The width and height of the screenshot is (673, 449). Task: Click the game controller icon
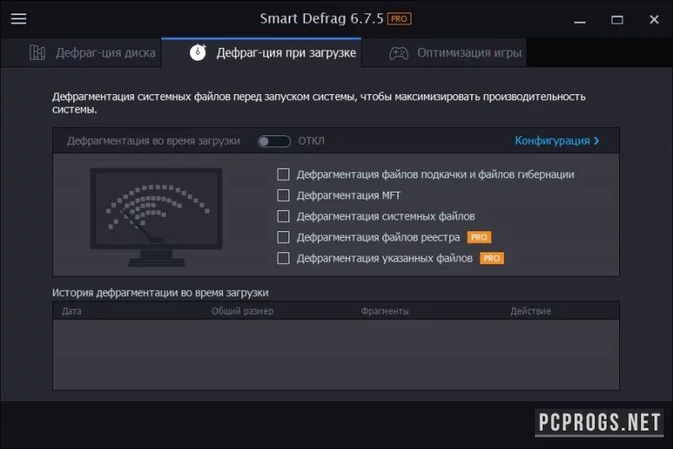pyautogui.click(x=399, y=53)
